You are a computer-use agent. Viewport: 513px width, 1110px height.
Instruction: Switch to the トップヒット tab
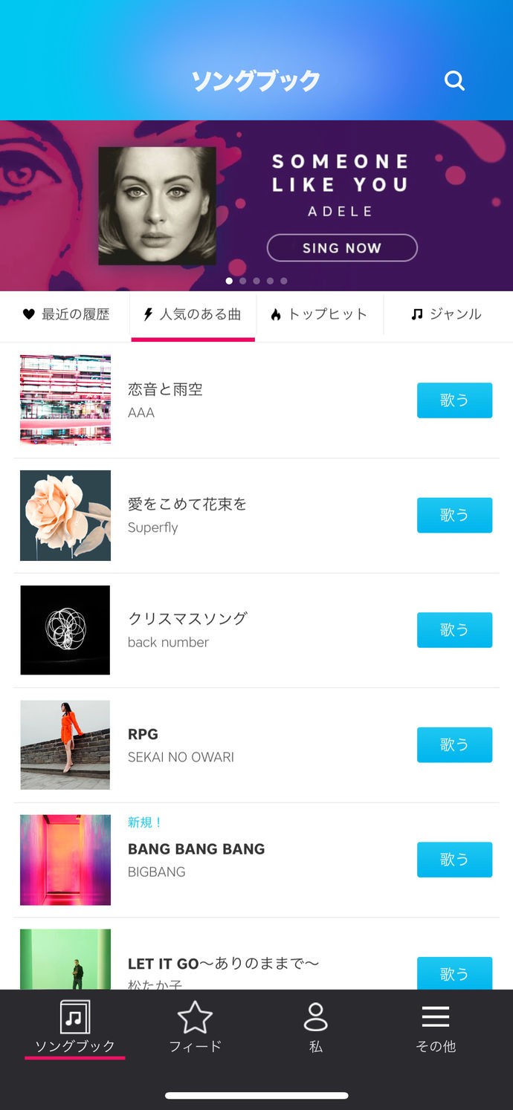(327, 314)
